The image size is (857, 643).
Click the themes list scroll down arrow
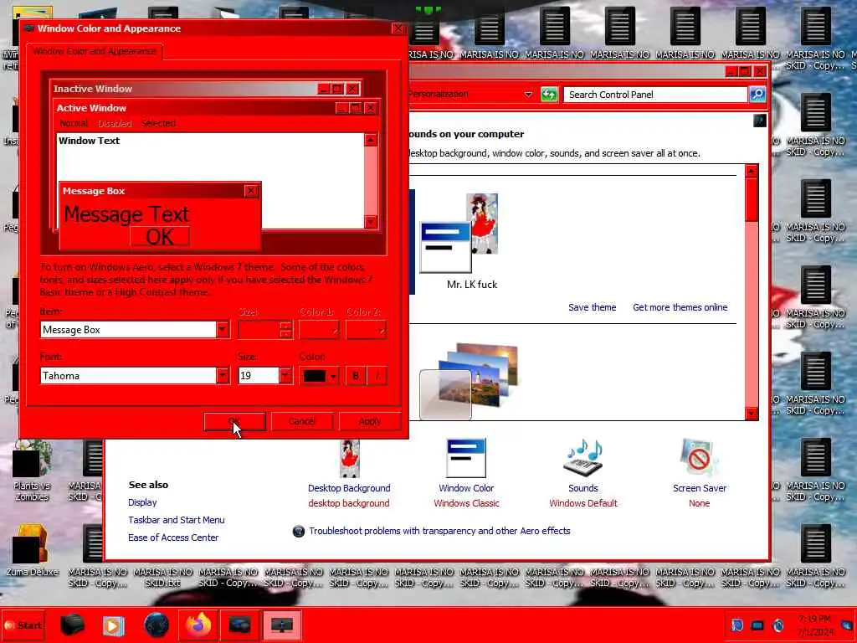tap(752, 414)
